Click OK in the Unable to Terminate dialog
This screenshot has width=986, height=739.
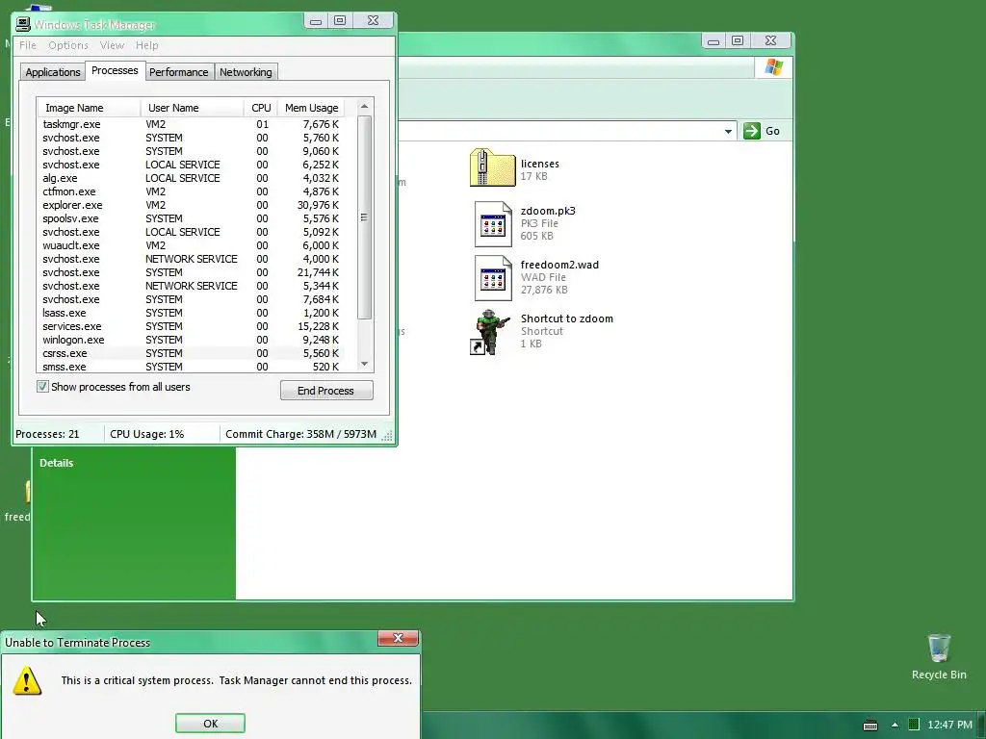210,724
